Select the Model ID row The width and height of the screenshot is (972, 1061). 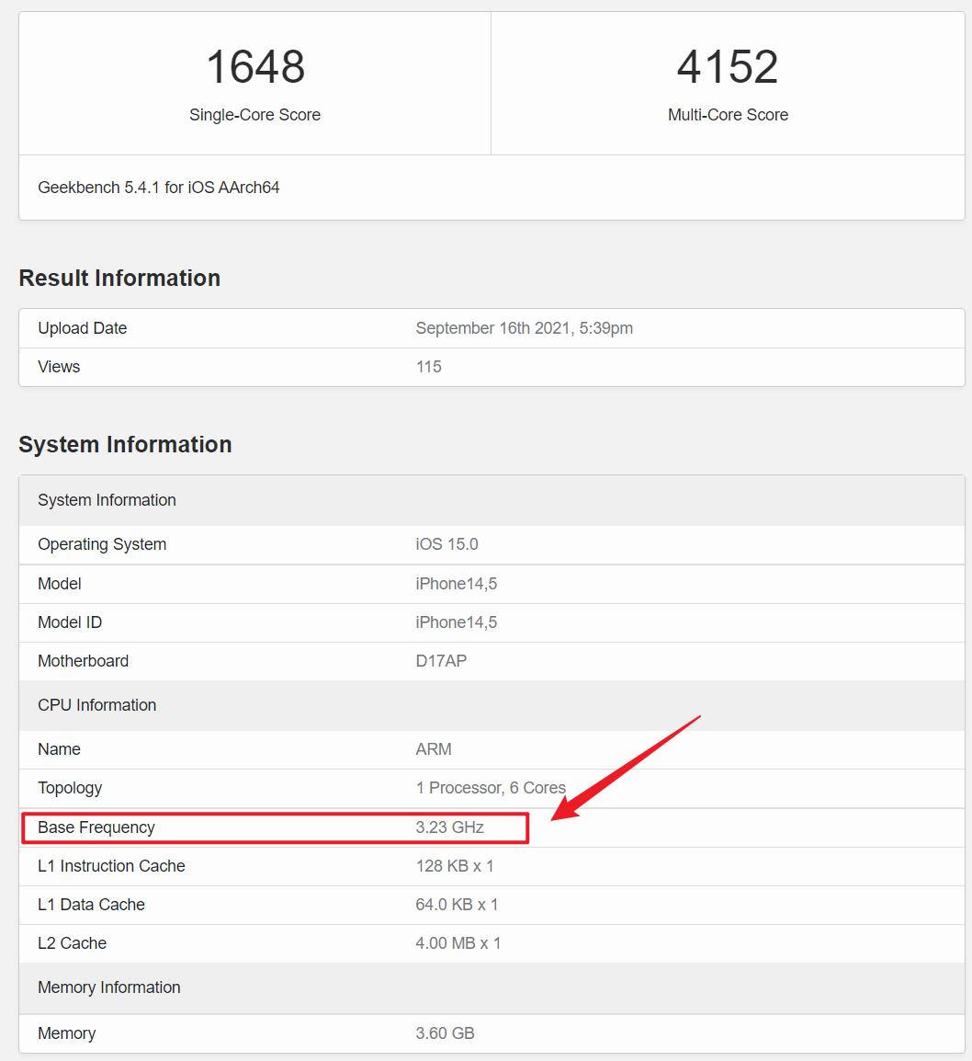pyautogui.click(x=69, y=622)
